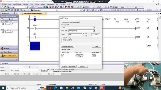Click the Bandicam pencil draw icon
Screen dimensions: 161x90
point(102,1)
